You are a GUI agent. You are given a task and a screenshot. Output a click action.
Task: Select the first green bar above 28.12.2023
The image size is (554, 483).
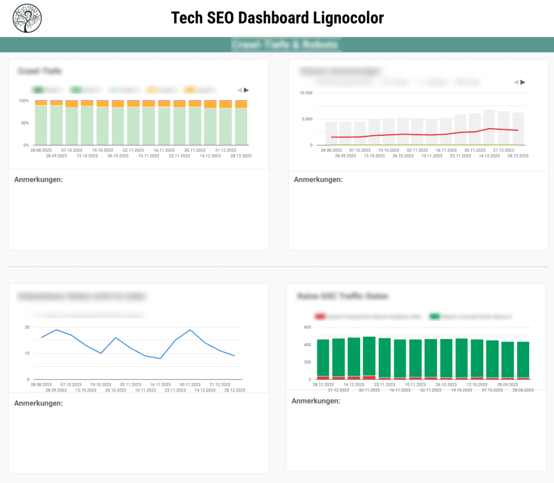tap(323, 358)
